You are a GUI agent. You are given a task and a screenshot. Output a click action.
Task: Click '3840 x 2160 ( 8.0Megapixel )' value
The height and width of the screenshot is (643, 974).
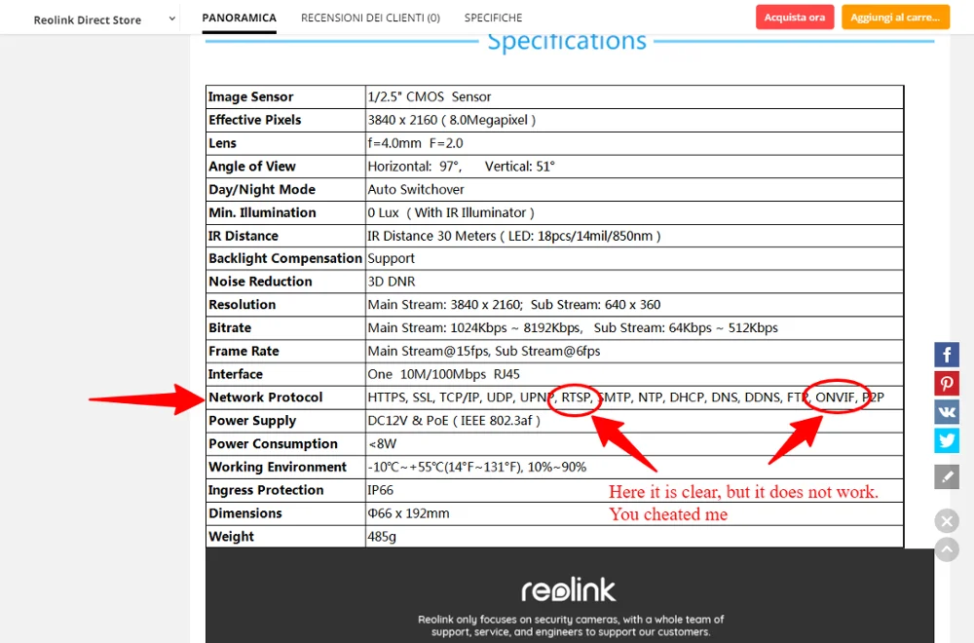[x=452, y=120]
